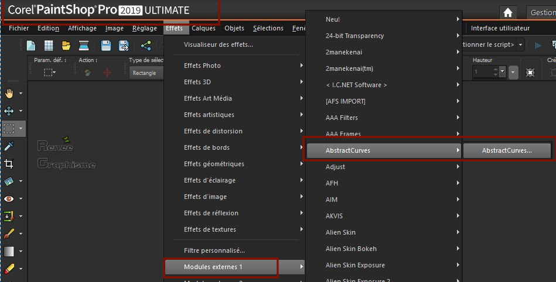Image resolution: width=556 pixels, height=282 pixels.
Task: Select the Red Eye tool
Action: pyautogui.click(x=9, y=198)
